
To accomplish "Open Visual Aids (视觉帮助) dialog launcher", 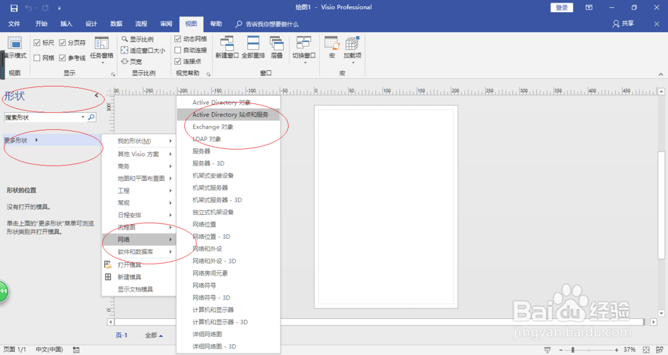I will click(x=208, y=75).
